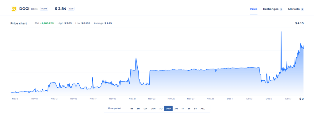Open the Price tab
This screenshot has width=314, height=115.
254,9
